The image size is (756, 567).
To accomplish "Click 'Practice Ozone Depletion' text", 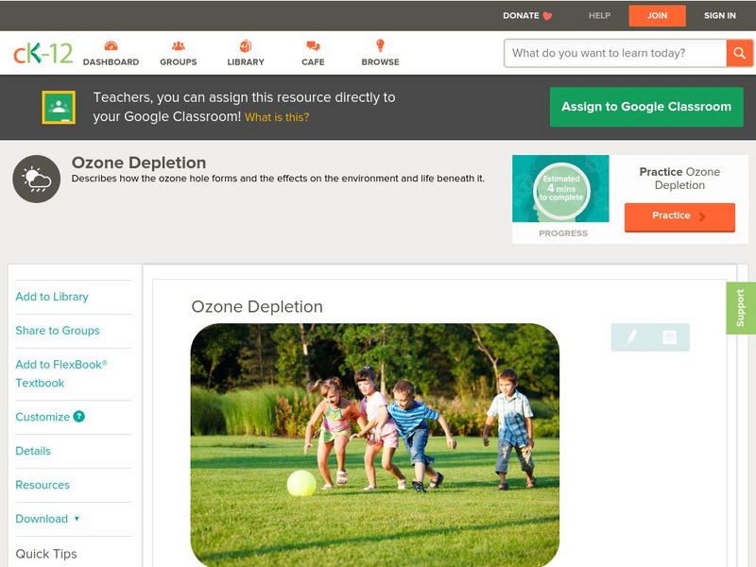I will (679, 179).
